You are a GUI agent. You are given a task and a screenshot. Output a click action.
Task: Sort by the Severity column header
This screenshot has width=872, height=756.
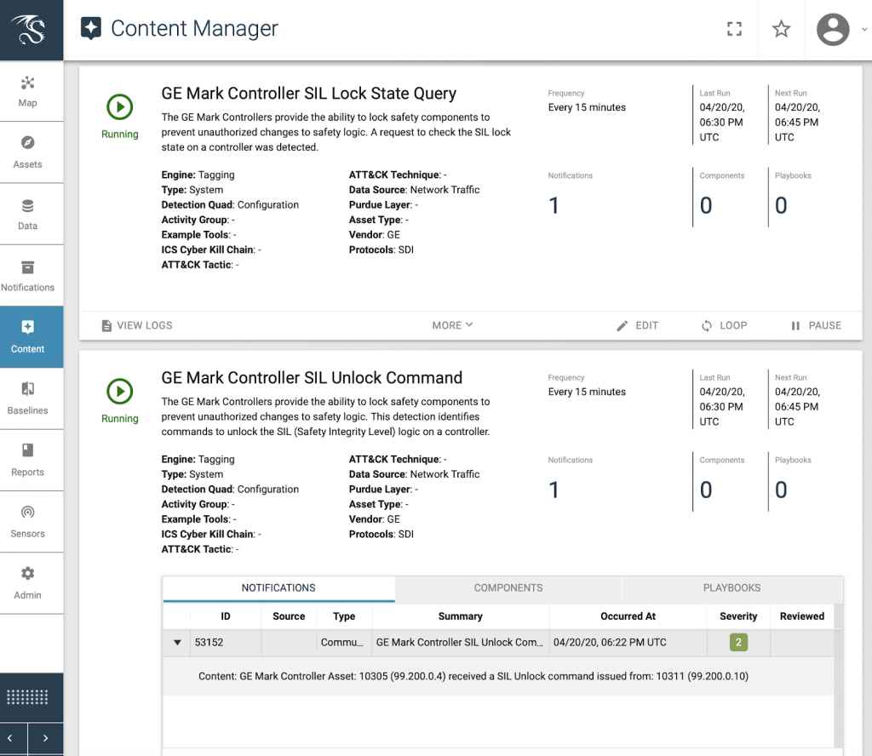[738, 616]
